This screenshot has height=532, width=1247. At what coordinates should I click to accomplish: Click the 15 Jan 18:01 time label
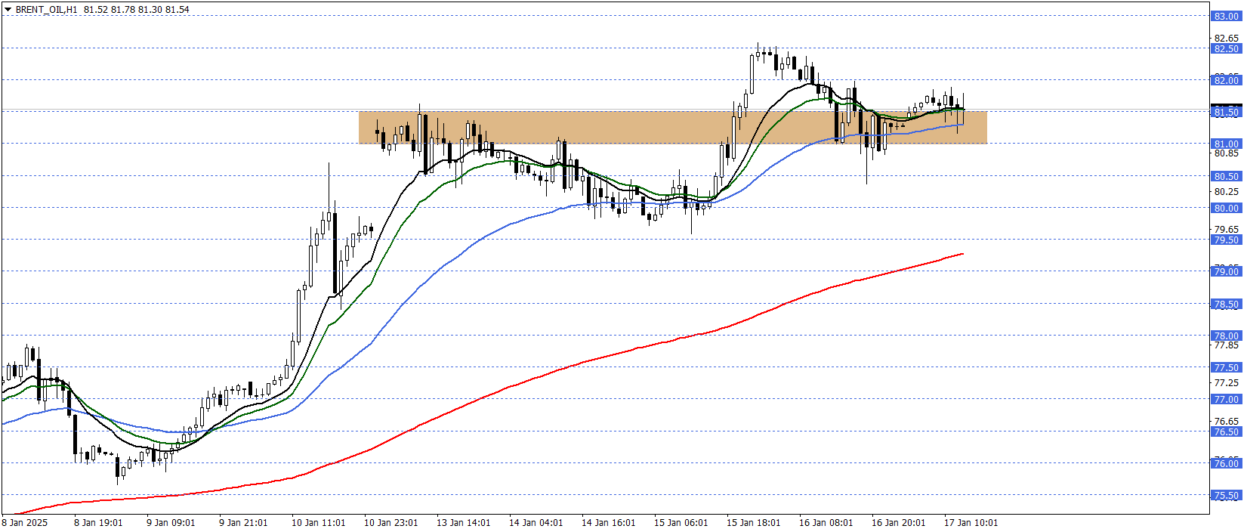click(753, 523)
